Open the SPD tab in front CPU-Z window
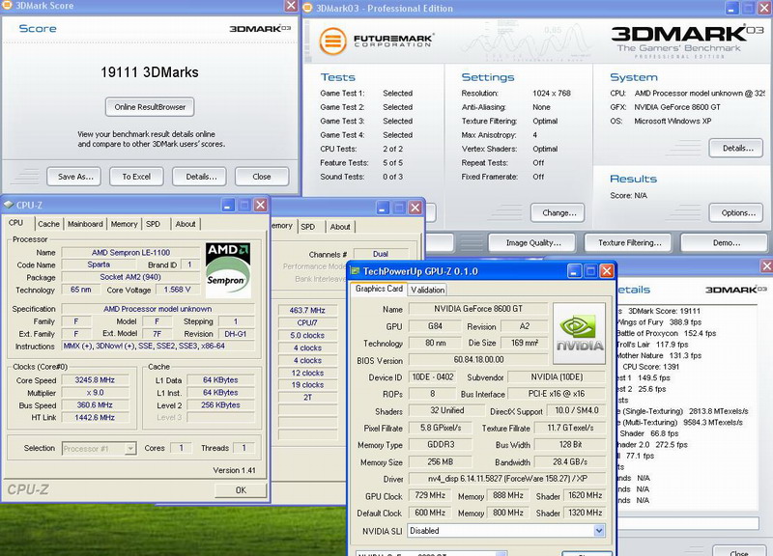 [x=153, y=224]
